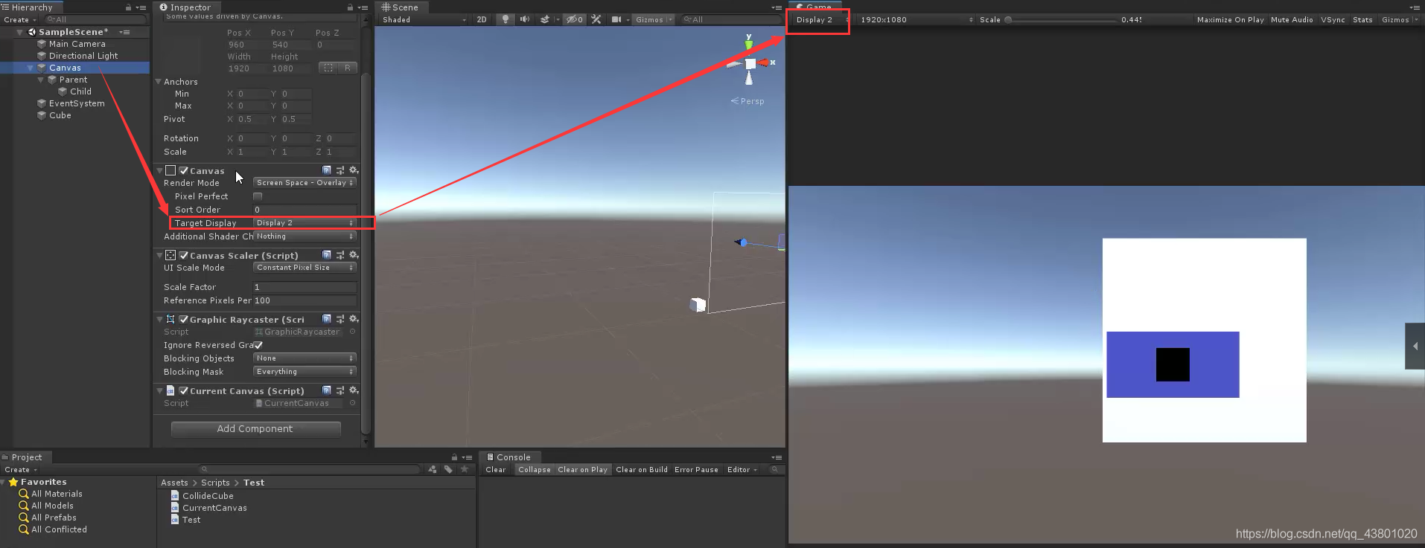Open Game view Display 2 dropdown
This screenshot has width=1425, height=548.
(821, 19)
